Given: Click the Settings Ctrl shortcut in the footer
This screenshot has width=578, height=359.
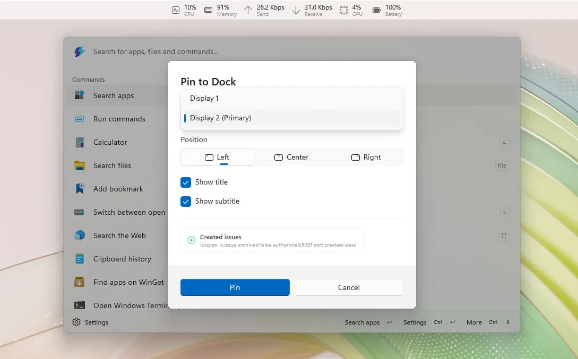Looking at the screenshot, I should click(429, 322).
